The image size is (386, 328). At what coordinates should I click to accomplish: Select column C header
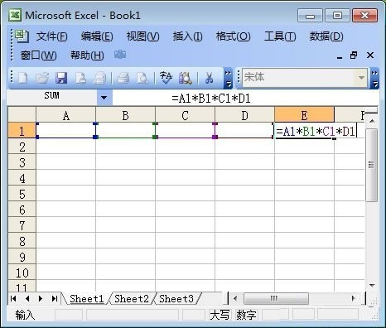(x=185, y=115)
